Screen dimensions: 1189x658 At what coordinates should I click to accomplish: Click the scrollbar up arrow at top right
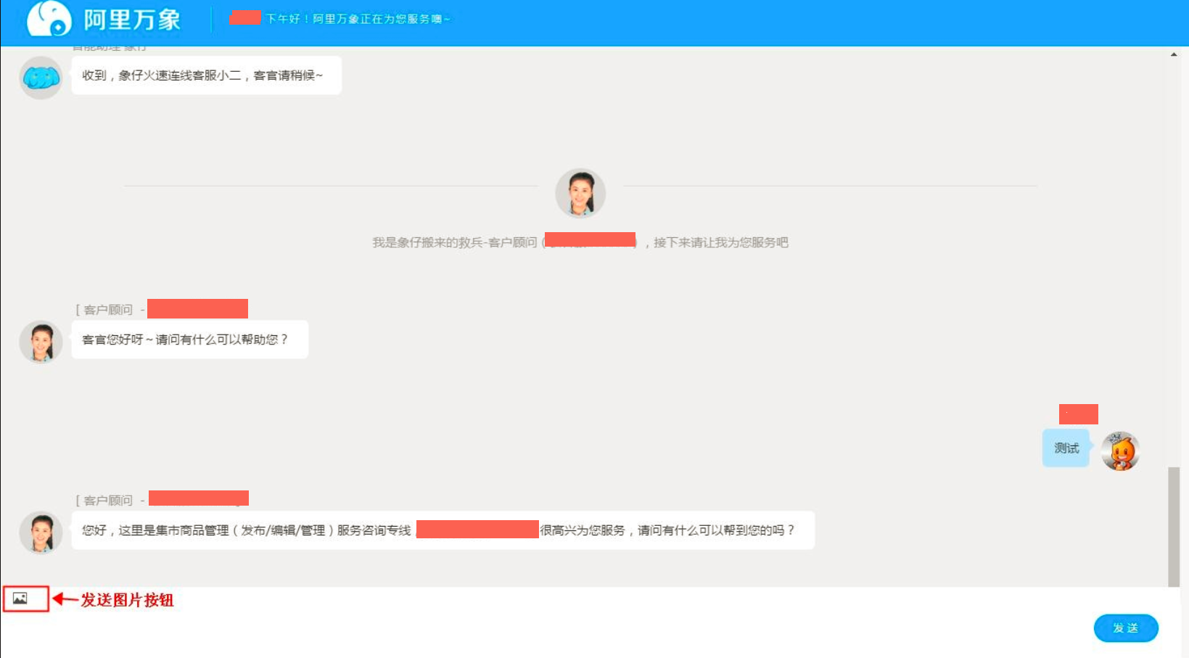click(x=1174, y=54)
